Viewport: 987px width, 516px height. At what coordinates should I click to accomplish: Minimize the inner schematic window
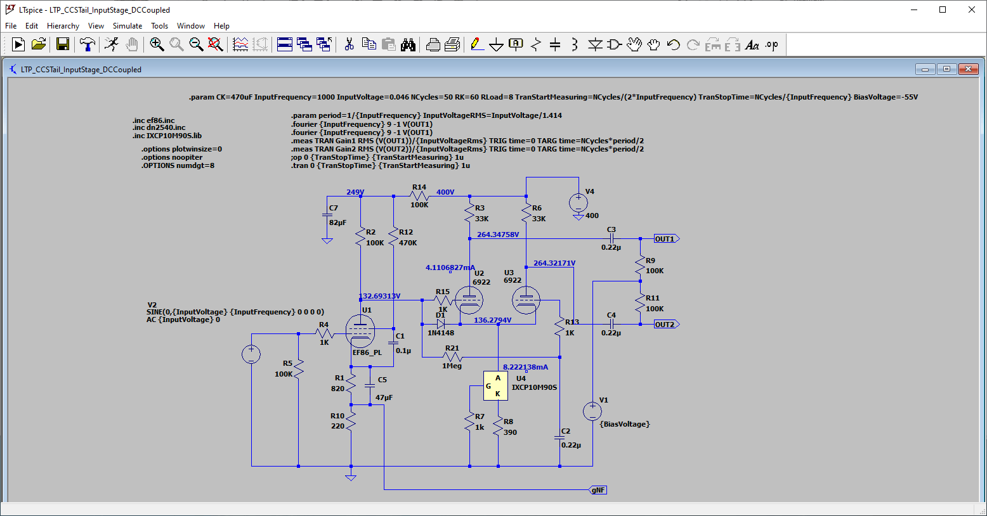(925, 69)
